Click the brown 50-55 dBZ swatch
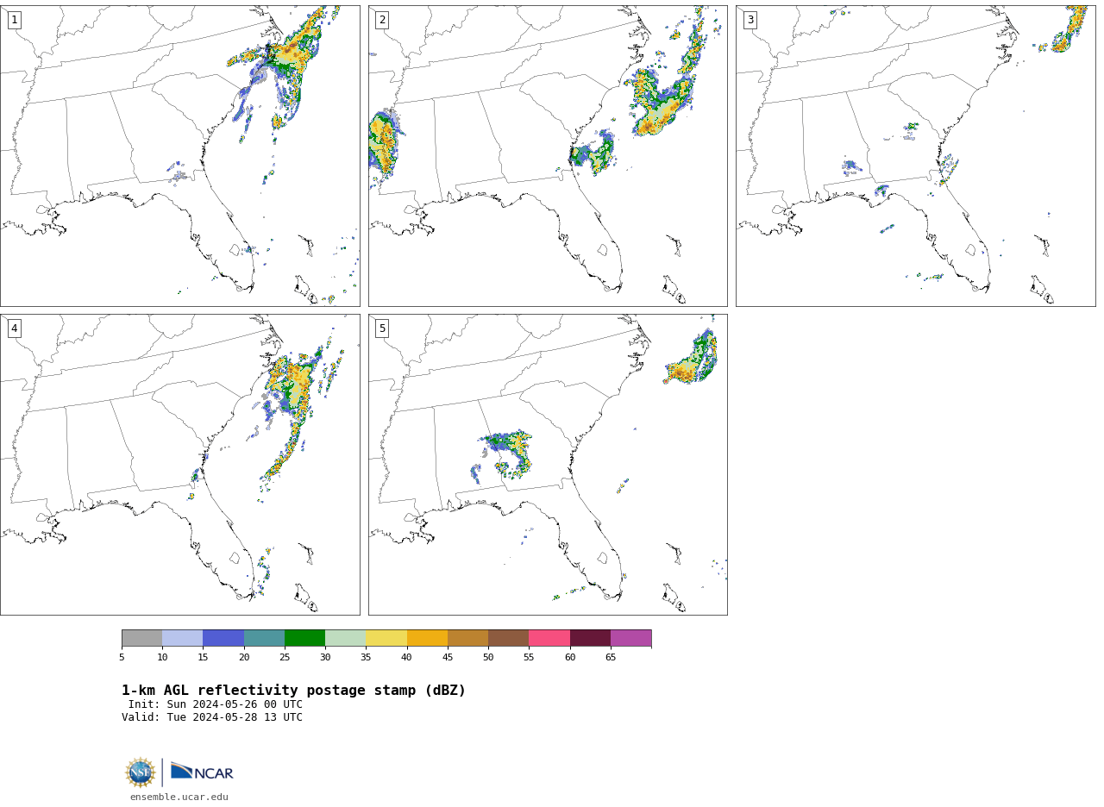 (508, 638)
